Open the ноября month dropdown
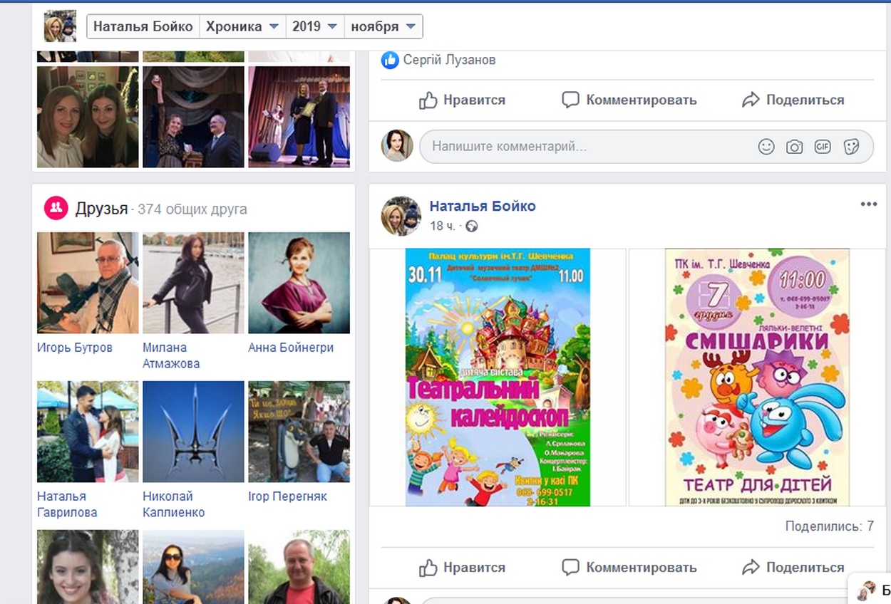Viewport: 891px width, 604px height. (x=383, y=27)
